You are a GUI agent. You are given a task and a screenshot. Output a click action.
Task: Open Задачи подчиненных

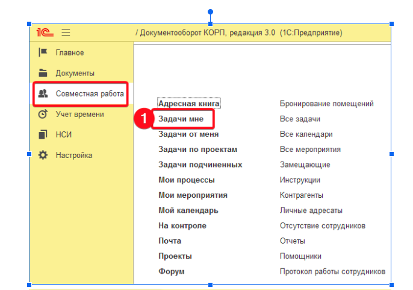pyautogui.click(x=200, y=165)
